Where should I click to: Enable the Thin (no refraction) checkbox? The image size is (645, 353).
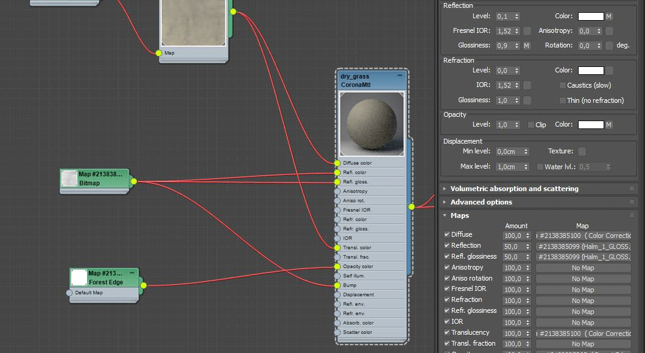coord(562,100)
